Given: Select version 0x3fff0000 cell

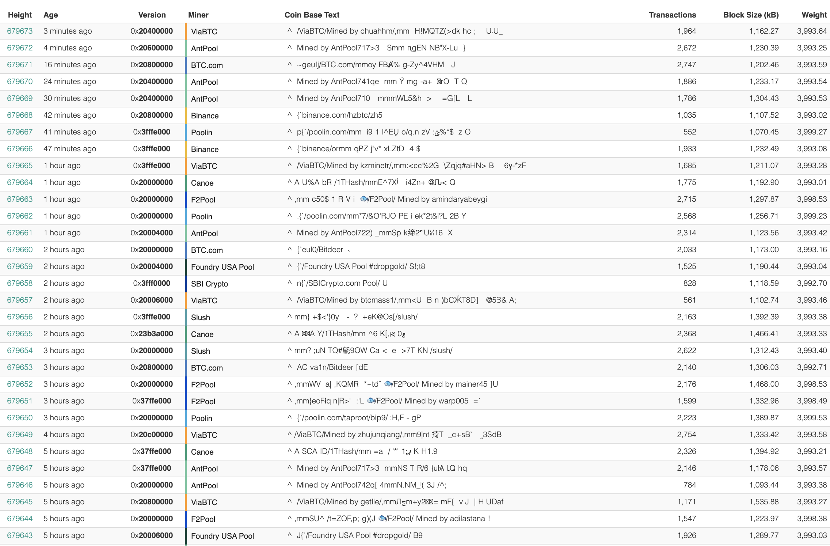Looking at the screenshot, I should [152, 283].
